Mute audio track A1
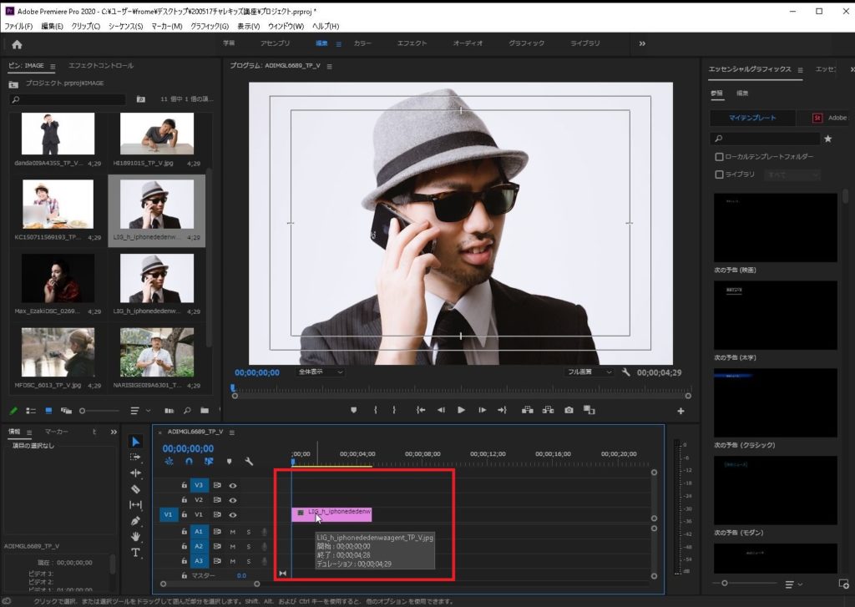This screenshot has width=855, height=607. tap(233, 531)
